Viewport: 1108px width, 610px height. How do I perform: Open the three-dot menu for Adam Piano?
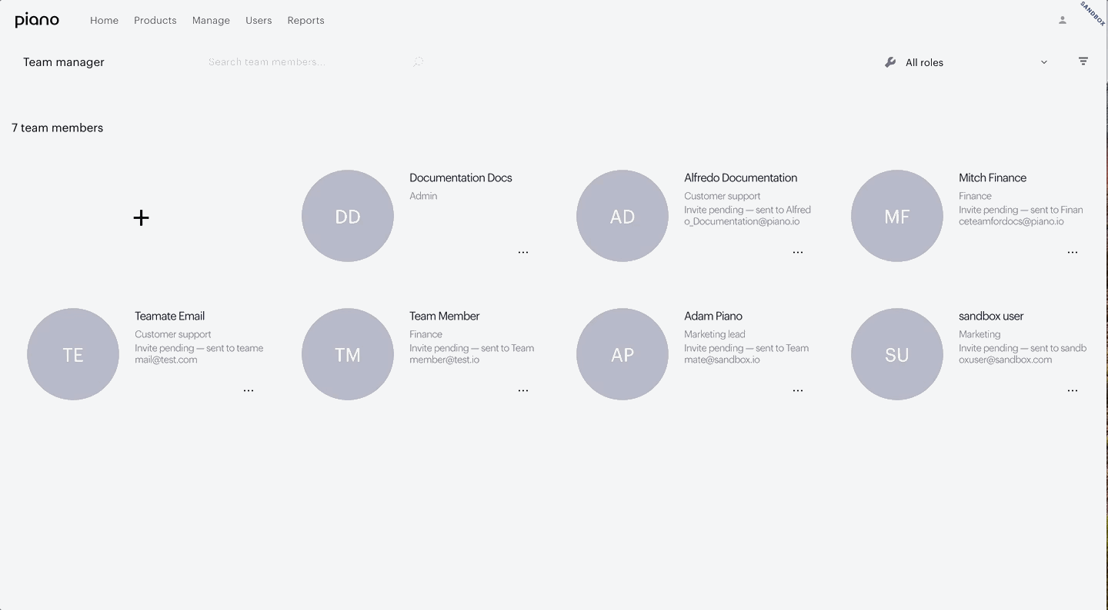click(798, 390)
